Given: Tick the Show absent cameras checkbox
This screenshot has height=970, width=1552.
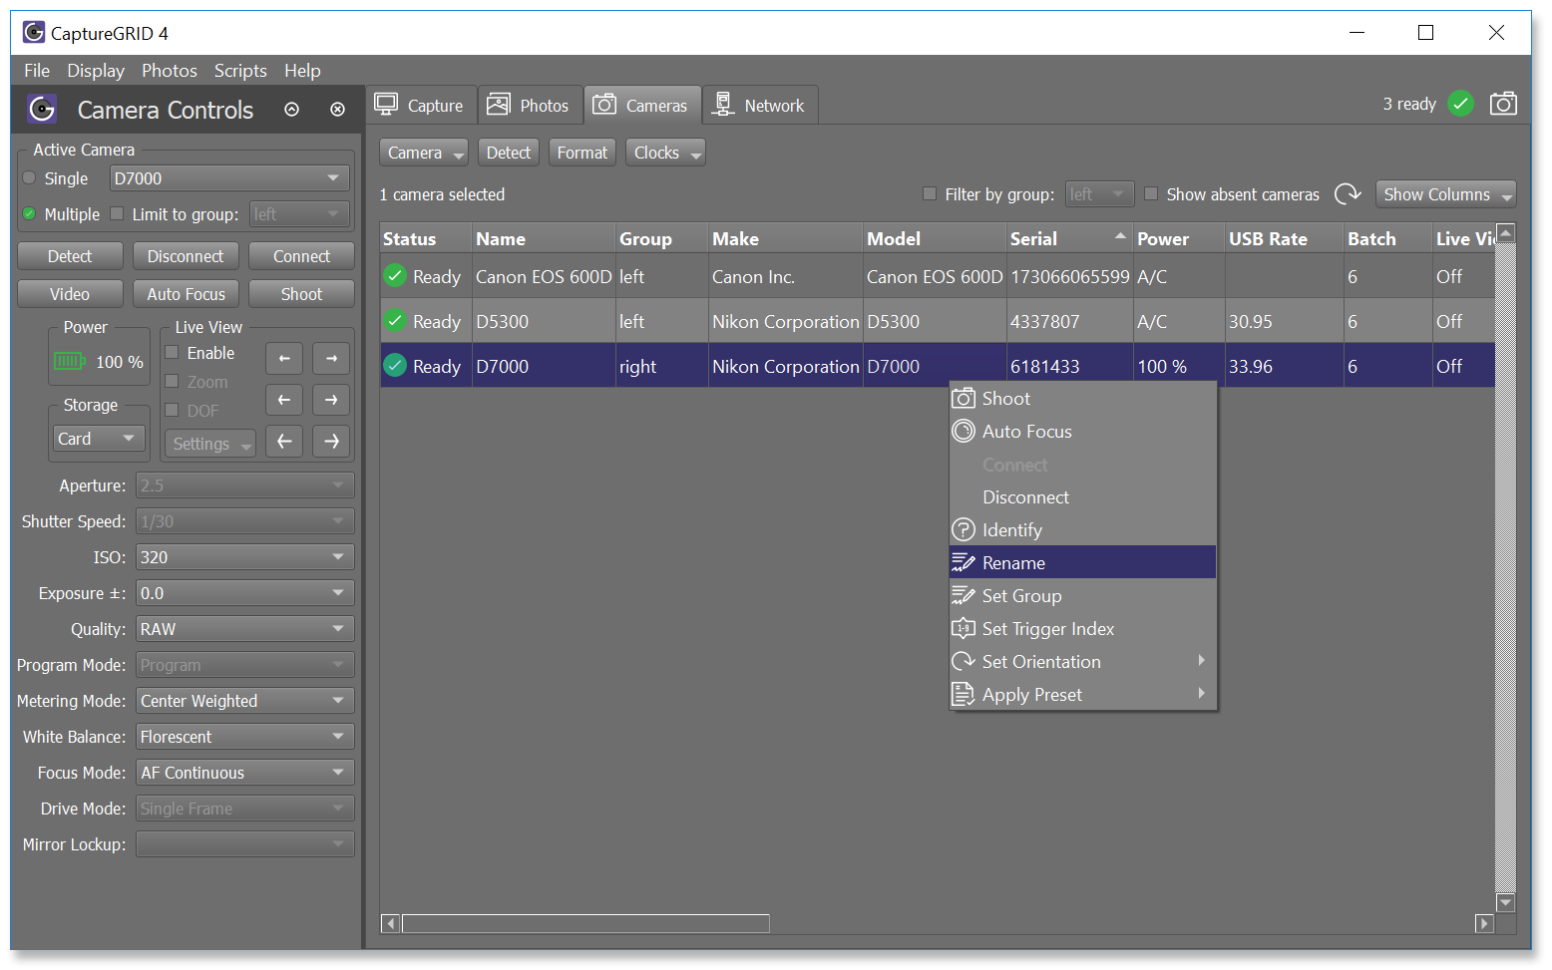Looking at the screenshot, I should coord(1151,193).
